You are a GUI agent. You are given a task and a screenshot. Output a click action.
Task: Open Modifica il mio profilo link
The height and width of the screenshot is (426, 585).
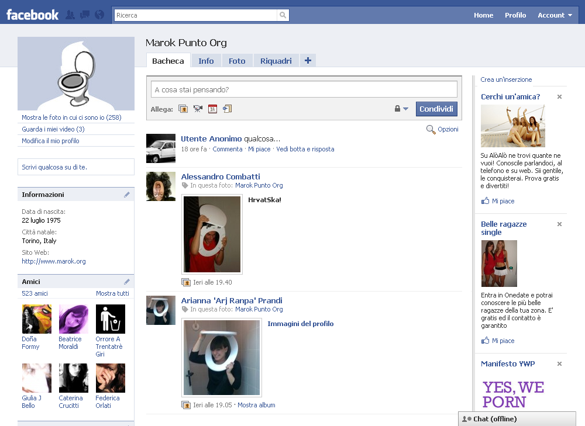click(x=50, y=141)
